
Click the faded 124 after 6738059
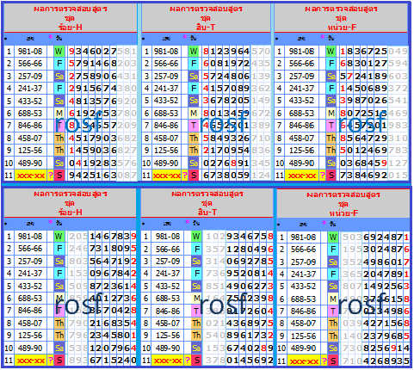point(261,176)
